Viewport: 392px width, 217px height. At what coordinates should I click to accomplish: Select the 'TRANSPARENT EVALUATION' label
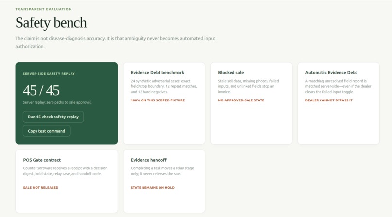coord(43,9)
